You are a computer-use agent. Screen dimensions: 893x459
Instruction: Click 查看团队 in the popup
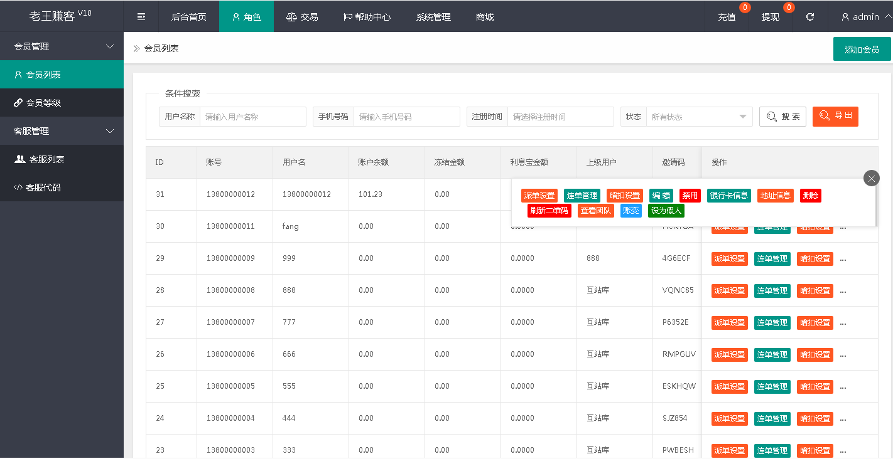[x=596, y=211]
